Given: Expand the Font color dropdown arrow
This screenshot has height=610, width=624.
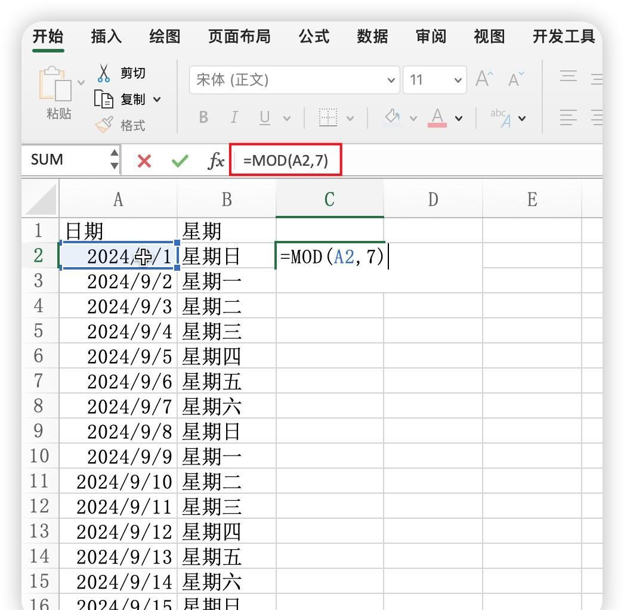Looking at the screenshot, I should tap(458, 119).
